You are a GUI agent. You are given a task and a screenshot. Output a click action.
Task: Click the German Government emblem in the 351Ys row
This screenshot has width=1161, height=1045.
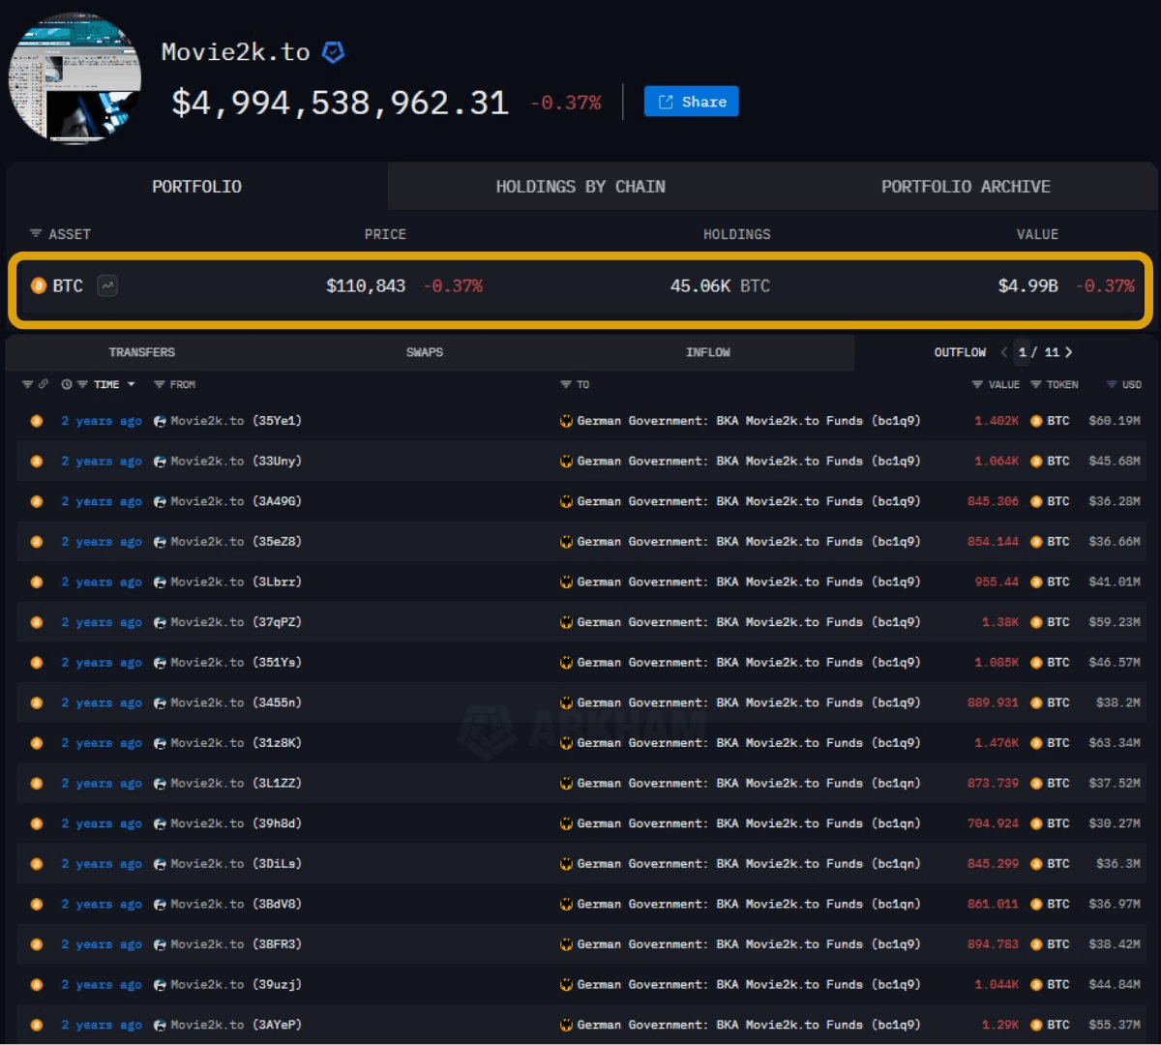pyautogui.click(x=566, y=663)
